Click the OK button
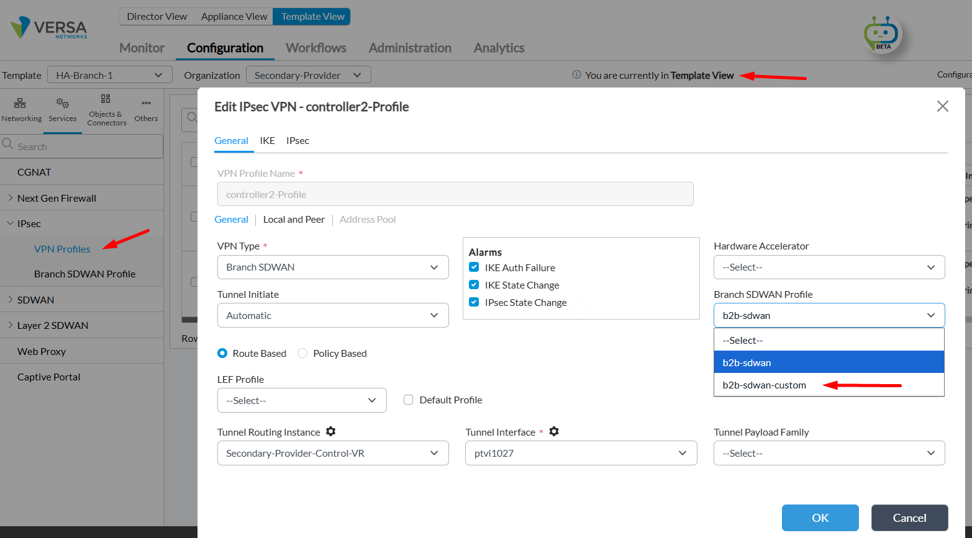 (820, 518)
